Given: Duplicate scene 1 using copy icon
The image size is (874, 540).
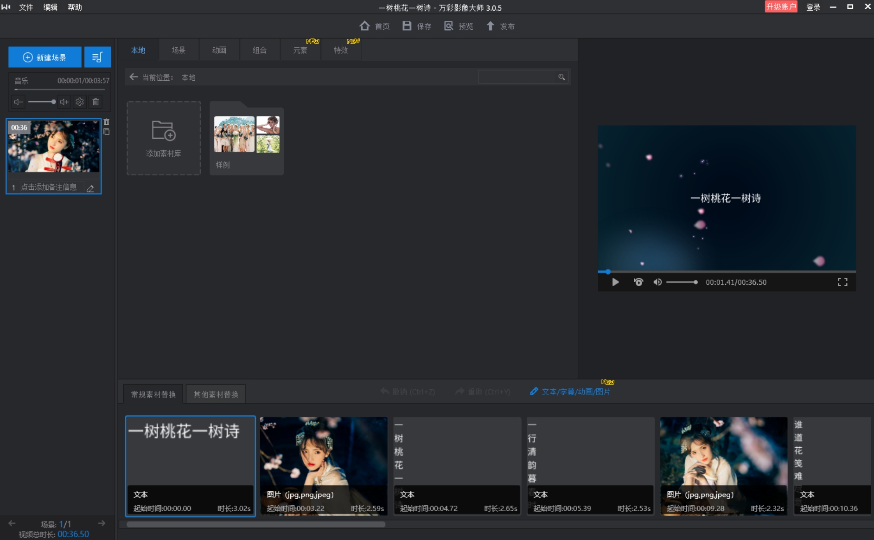Looking at the screenshot, I should pos(107,132).
